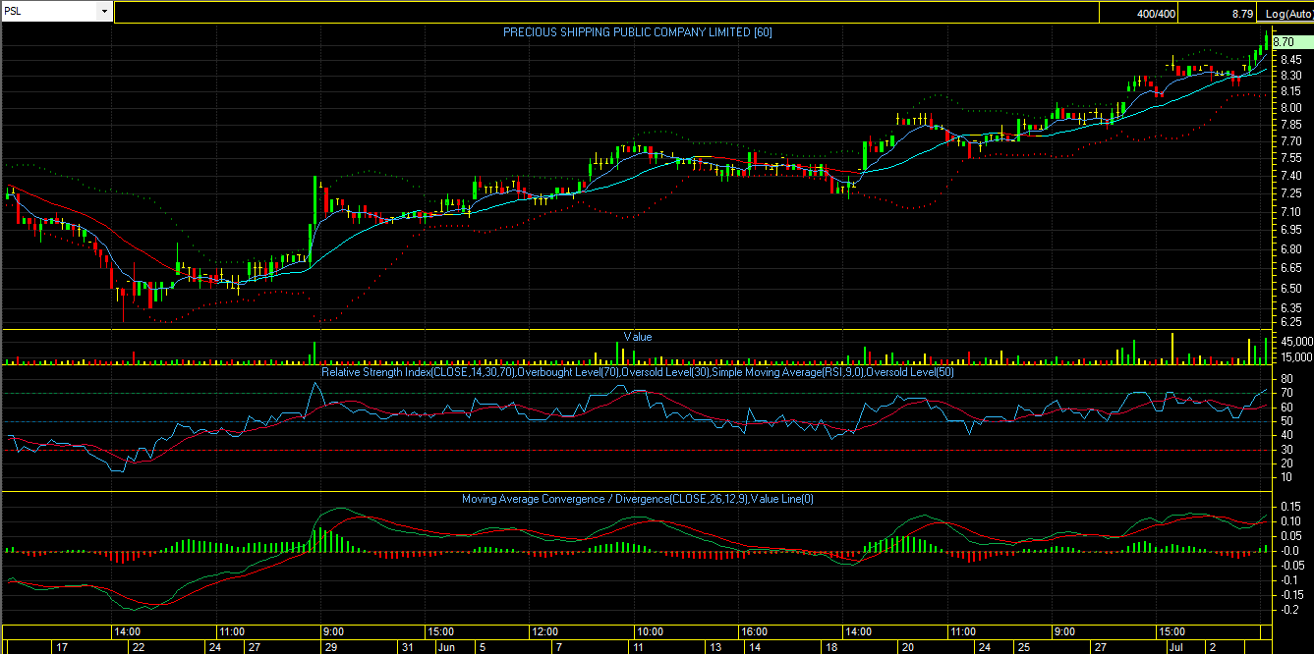Click the 12:00 time axis label
Viewport: 1314px width, 654px height.
point(544,631)
